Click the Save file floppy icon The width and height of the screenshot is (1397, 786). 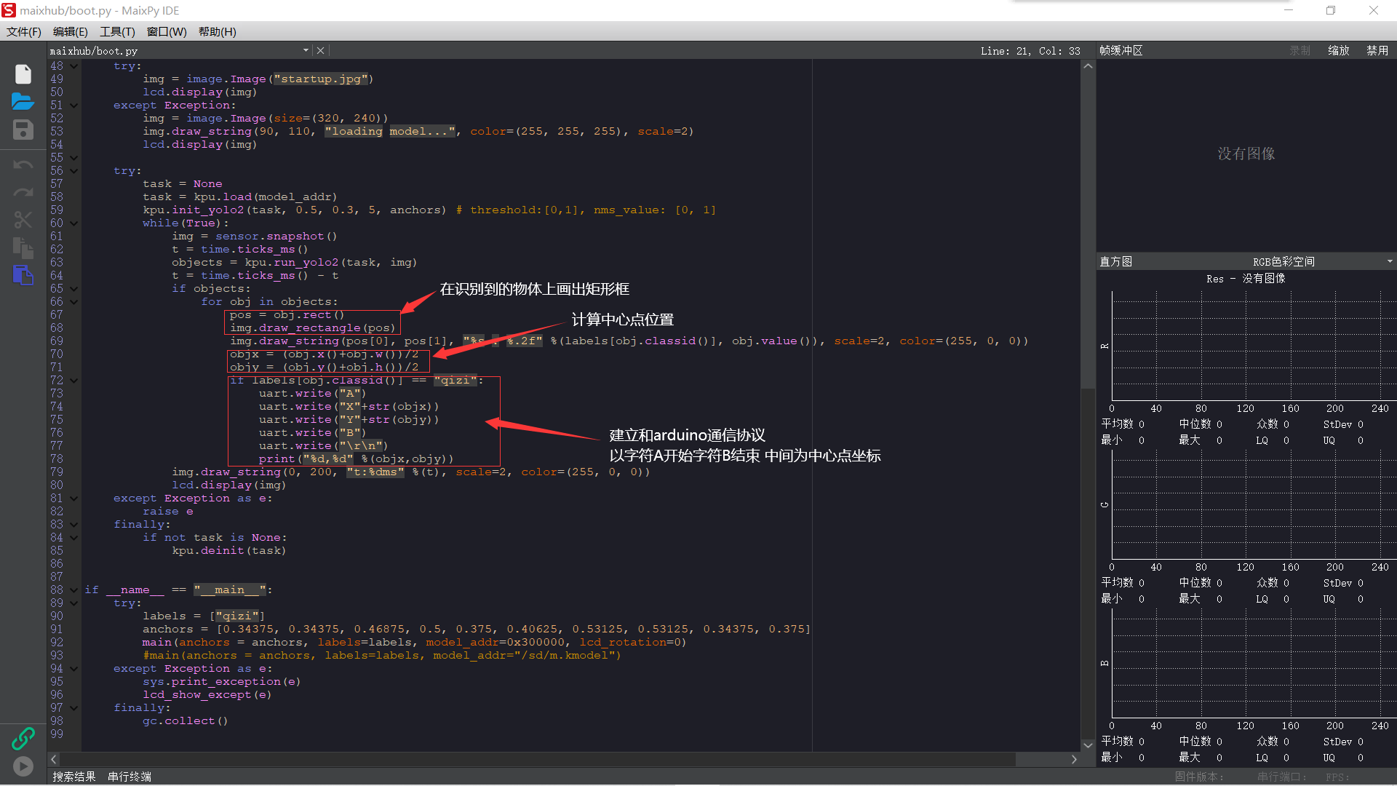pyautogui.click(x=23, y=130)
